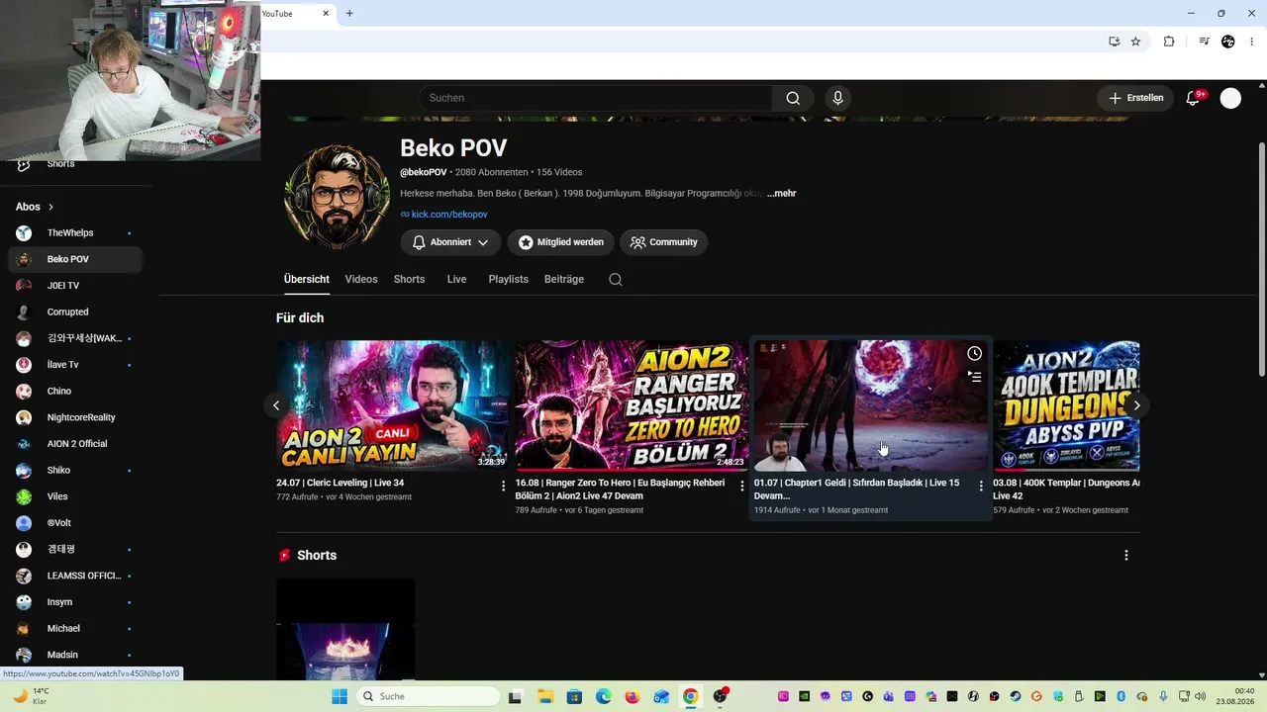Bookmark this page with the star icon

[x=1135, y=42]
